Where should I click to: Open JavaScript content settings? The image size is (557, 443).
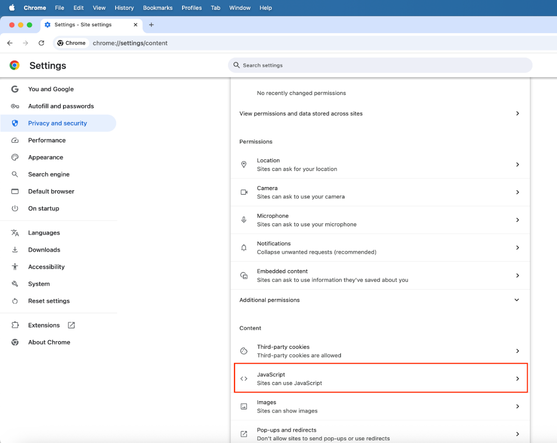click(380, 378)
